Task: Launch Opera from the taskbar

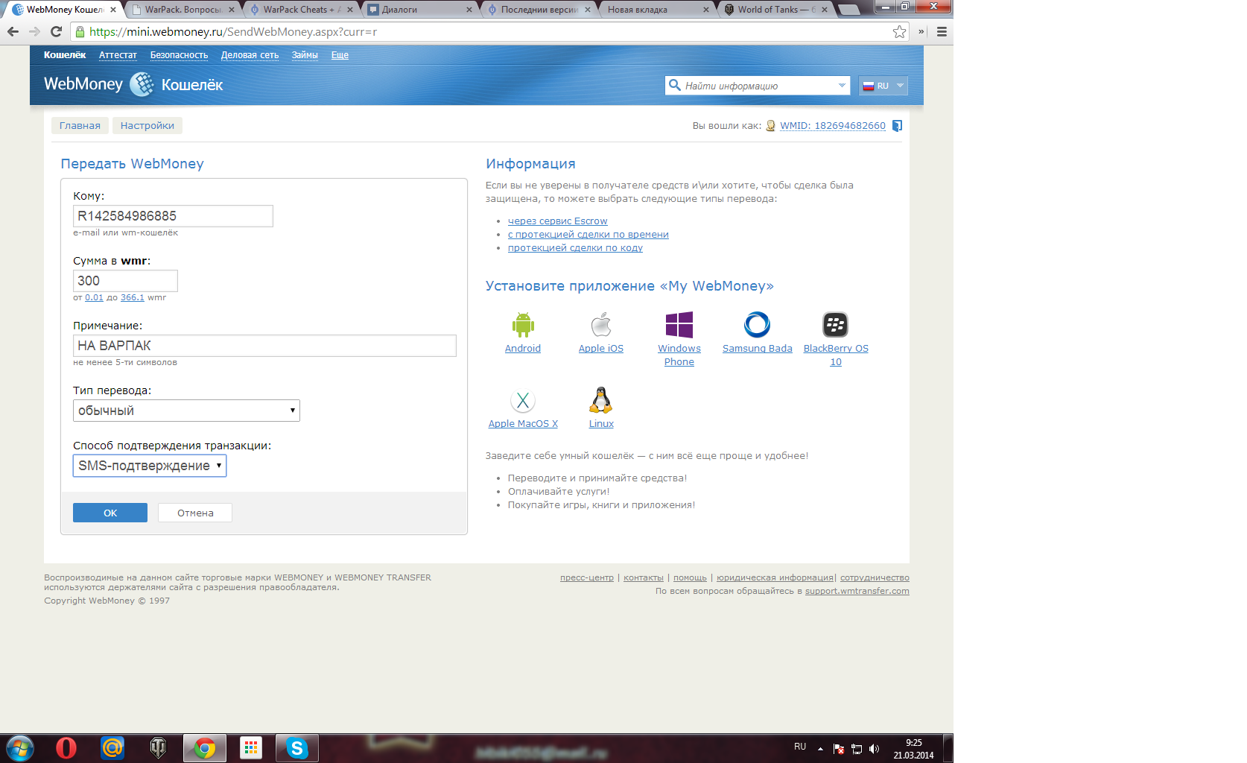Action: pyautogui.click(x=66, y=748)
